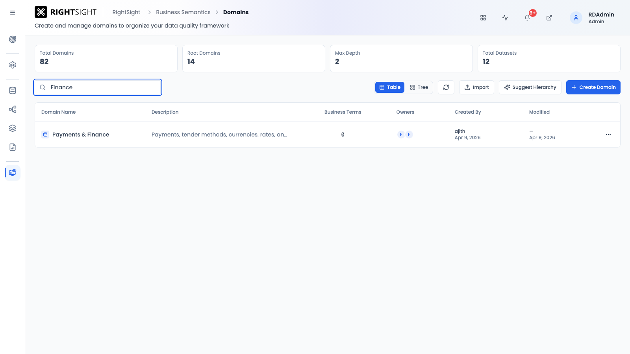
Task: Open the stacked layers sidebar icon
Action: (x=13, y=128)
